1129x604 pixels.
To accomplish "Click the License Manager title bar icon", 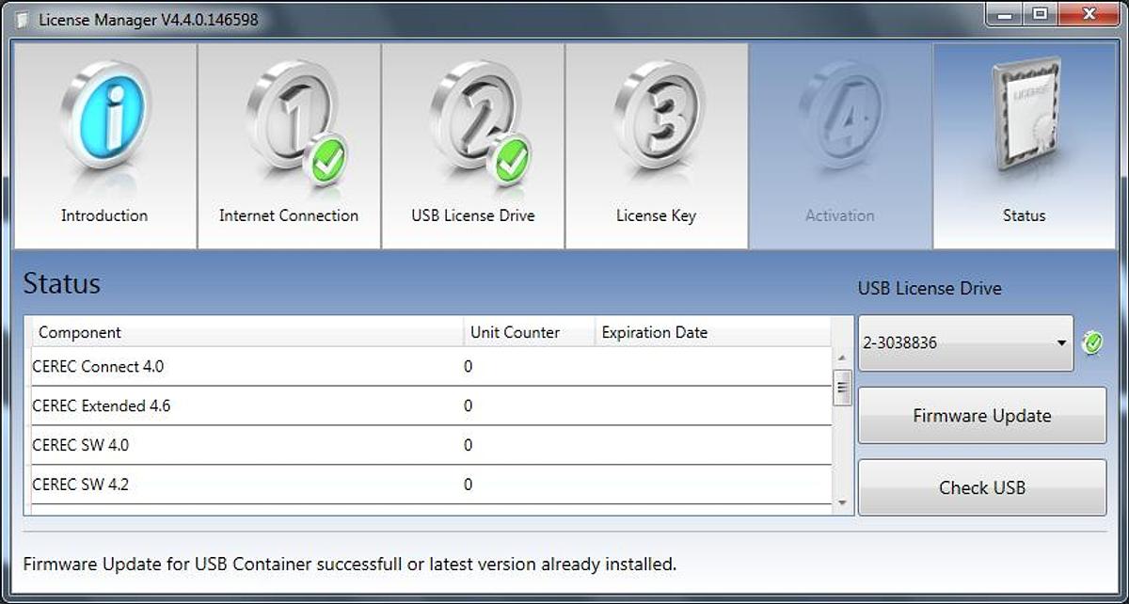I will (x=23, y=20).
